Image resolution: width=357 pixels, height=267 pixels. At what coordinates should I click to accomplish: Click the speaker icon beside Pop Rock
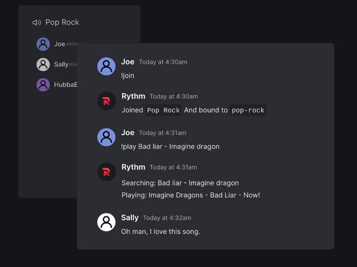[37, 23]
